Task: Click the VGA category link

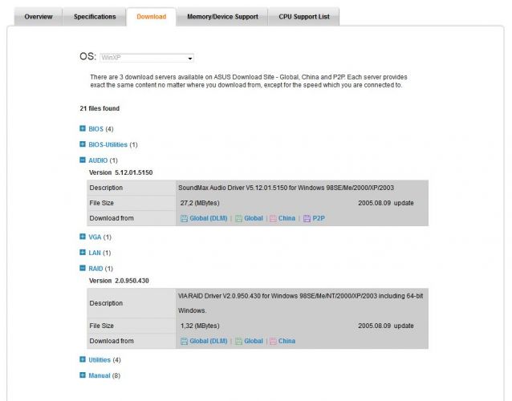Action: pyautogui.click(x=95, y=237)
